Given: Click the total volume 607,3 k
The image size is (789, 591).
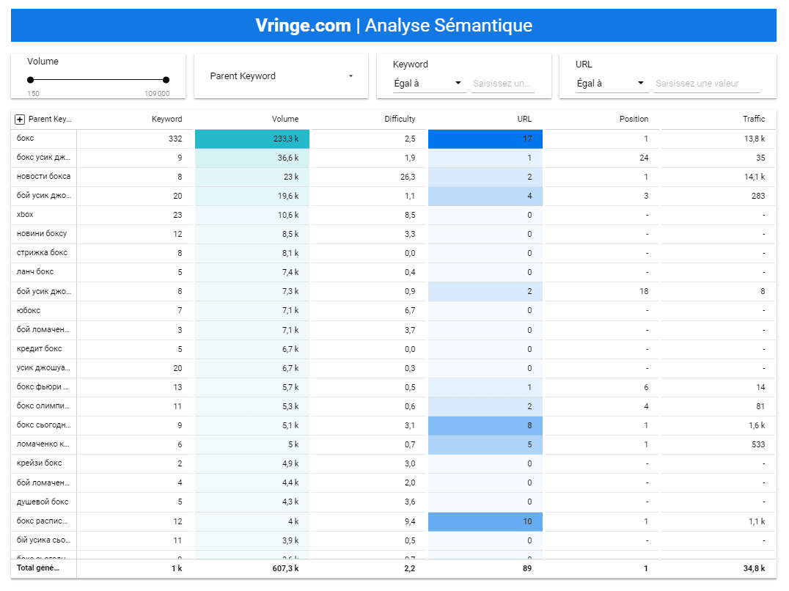Looking at the screenshot, I should [x=285, y=568].
